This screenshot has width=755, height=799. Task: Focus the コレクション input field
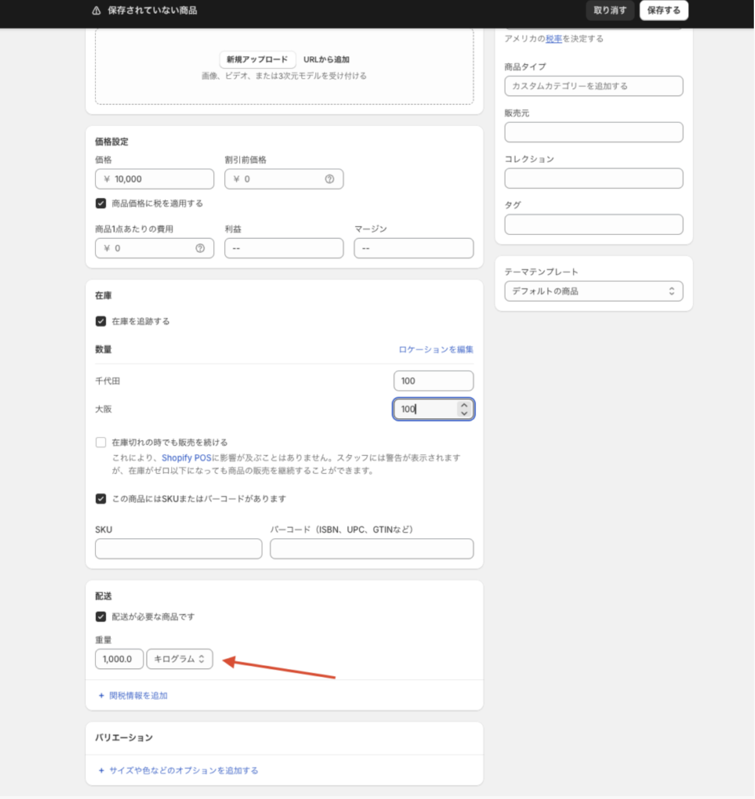(594, 178)
